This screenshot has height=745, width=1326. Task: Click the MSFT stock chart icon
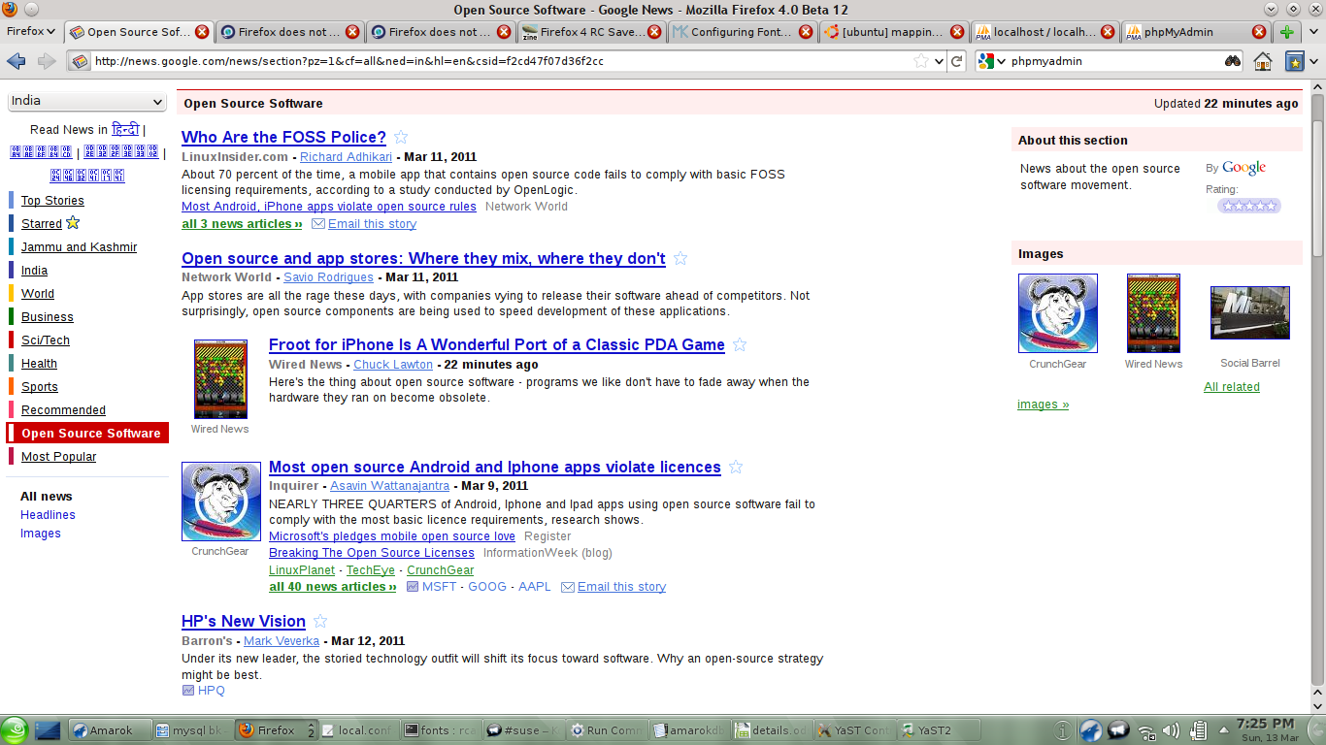click(413, 587)
